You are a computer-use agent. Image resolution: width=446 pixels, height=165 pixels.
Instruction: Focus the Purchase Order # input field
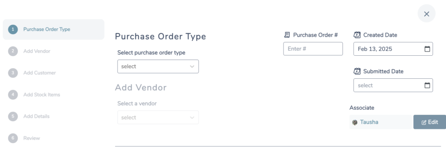[x=313, y=49]
